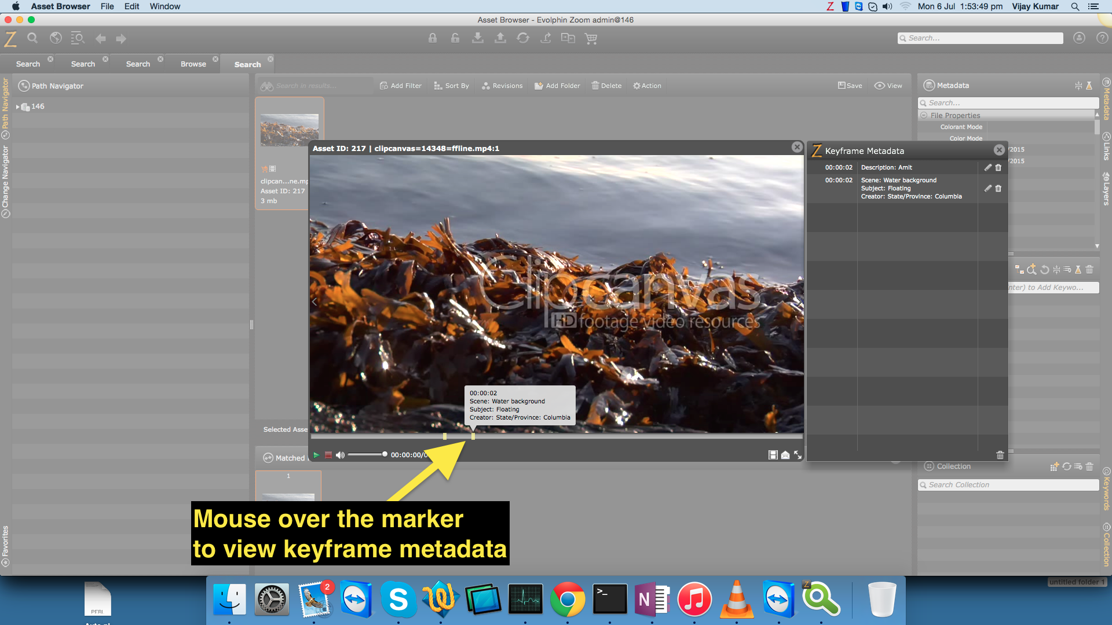This screenshot has width=1112, height=625.
Task: Click the upload arrow icon in toolbar
Action: pos(500,38)
